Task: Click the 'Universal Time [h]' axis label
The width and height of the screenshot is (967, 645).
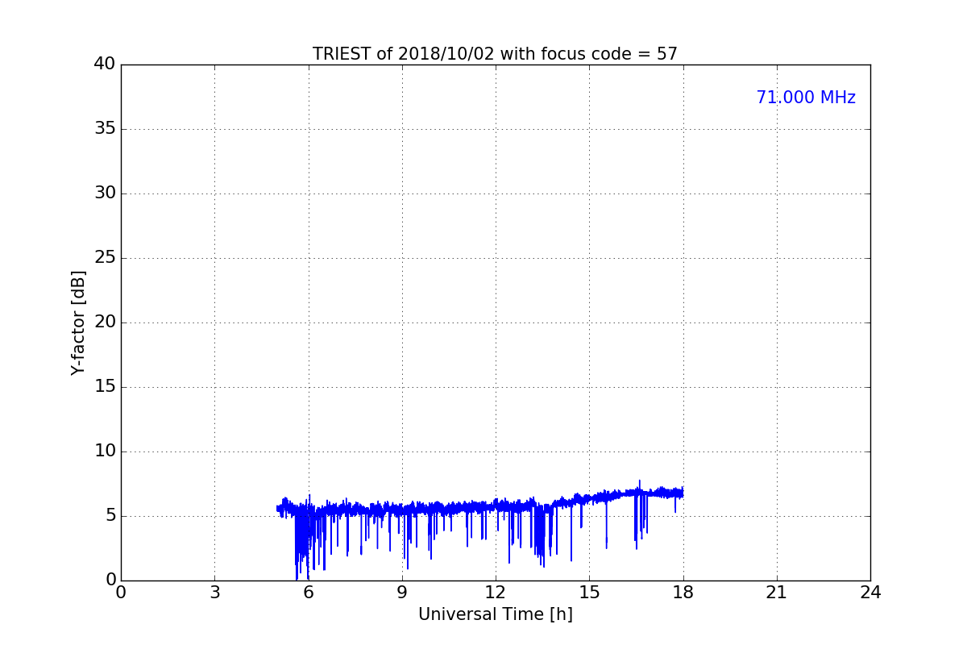Action: (x=496, y=614)
